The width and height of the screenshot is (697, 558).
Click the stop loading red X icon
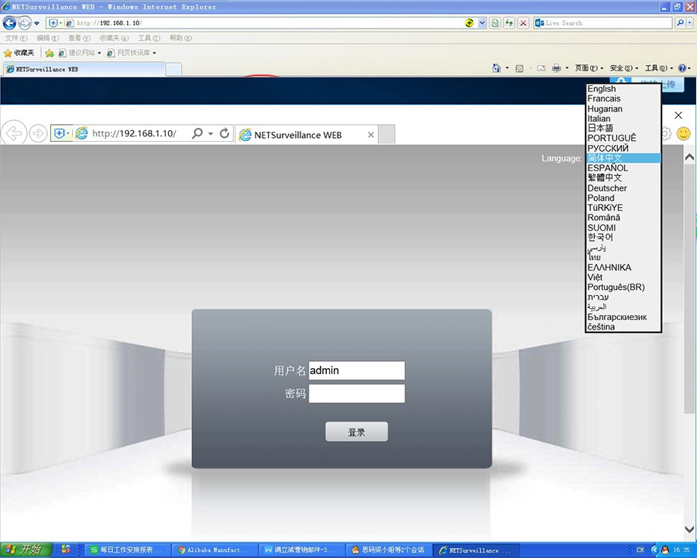click(524, 23)
